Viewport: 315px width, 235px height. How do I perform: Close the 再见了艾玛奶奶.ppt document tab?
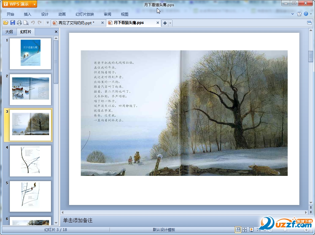click(103, 23)
